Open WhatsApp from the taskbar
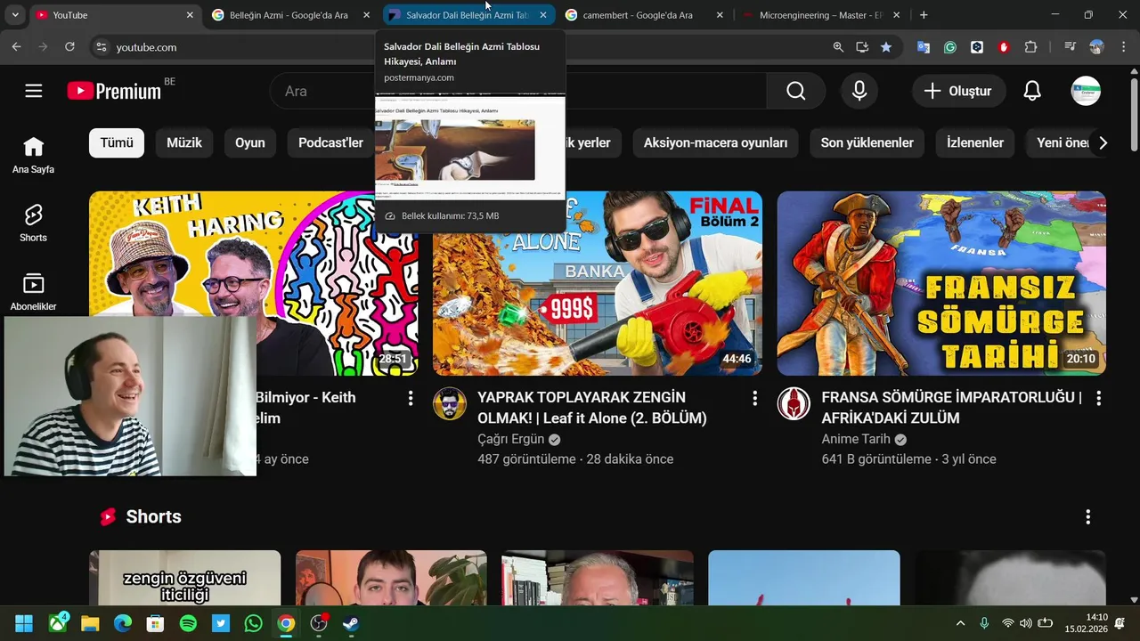Image resolution: width=1140 pixels, height=641 pixels. pyautogui.click(x=254, y=623)
